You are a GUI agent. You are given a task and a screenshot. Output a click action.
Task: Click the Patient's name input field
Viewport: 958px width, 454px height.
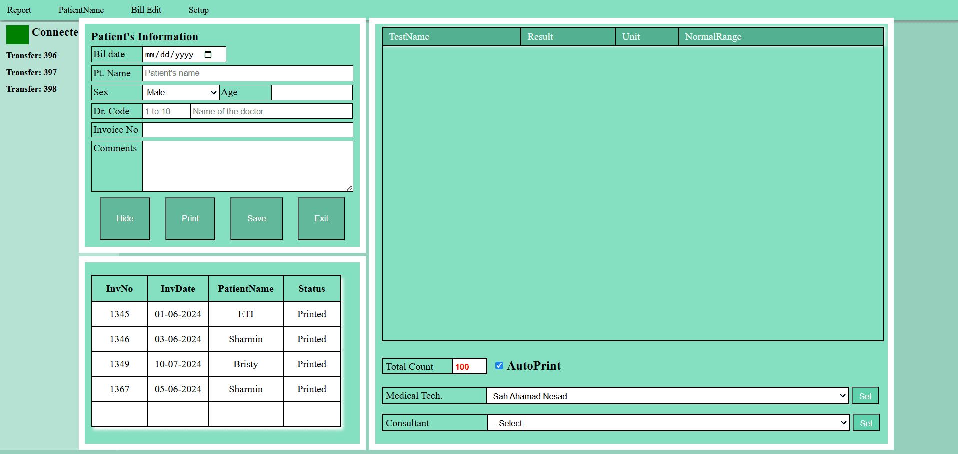click(248, 73)
